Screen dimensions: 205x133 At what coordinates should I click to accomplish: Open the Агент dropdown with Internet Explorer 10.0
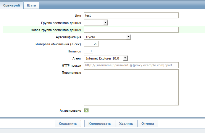(x=106, y=58)
